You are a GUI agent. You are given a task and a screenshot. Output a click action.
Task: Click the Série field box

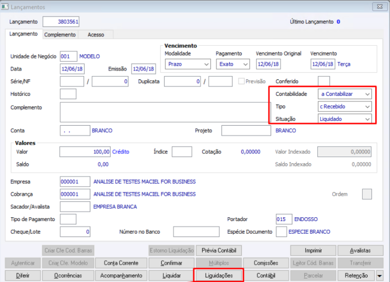[72, 81]
